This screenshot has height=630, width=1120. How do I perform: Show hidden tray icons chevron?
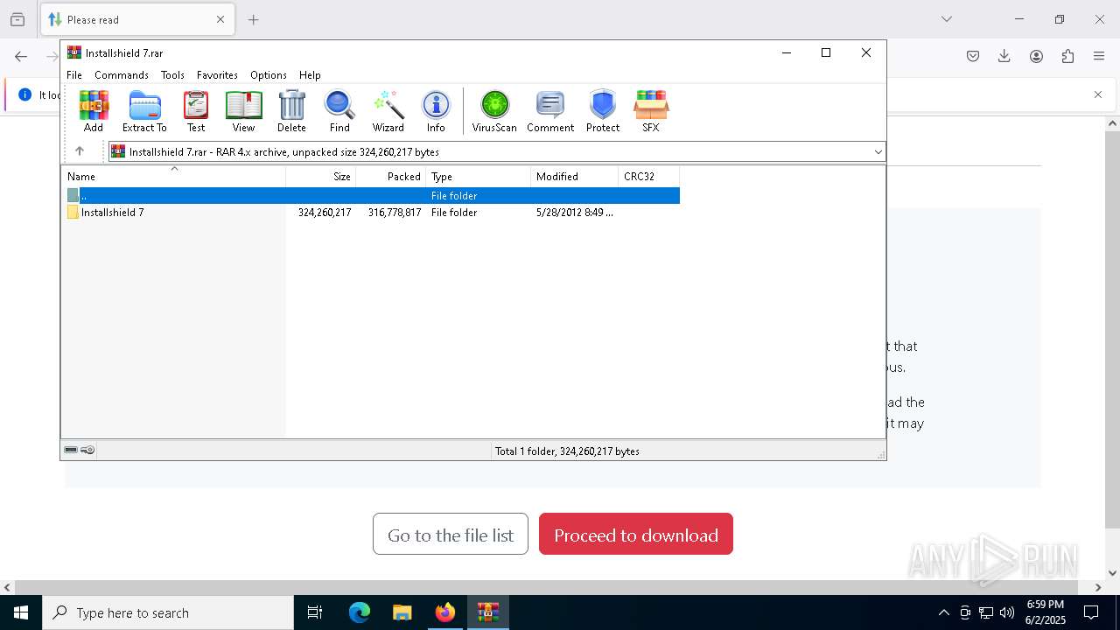[943, 612]
